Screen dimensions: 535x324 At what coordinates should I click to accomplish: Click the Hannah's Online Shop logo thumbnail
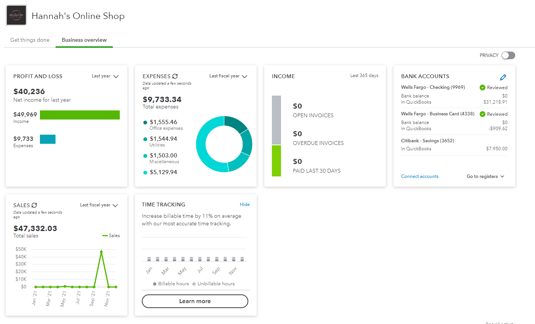(16, 15)
